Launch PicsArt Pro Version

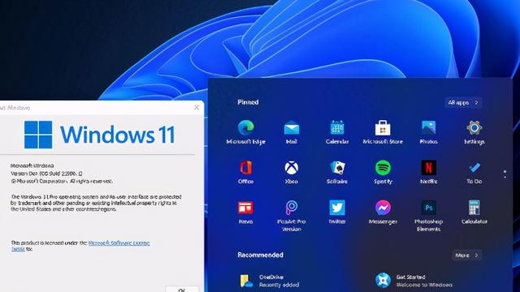[x=291, y=216]
